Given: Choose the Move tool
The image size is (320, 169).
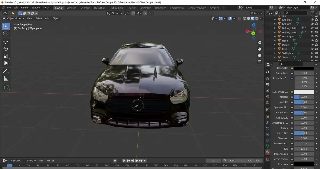Looking at the screenshot, I should pyautogui.click(x=6, y=42).
